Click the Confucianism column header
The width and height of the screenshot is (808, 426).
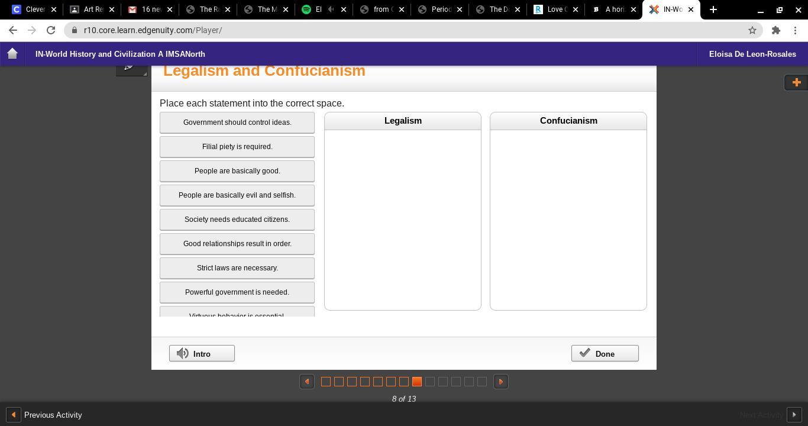pos(568,121)
